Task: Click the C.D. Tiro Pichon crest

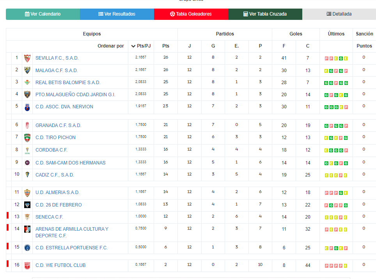Action: click(27, 138)
